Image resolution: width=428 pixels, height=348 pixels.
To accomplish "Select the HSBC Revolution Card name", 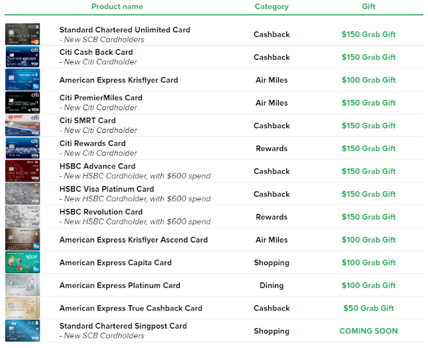I will pos(101,212).
